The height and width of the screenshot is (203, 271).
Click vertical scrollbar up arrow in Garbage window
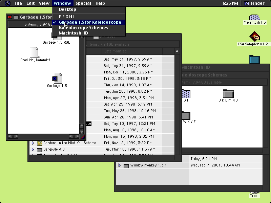[81, 126]
